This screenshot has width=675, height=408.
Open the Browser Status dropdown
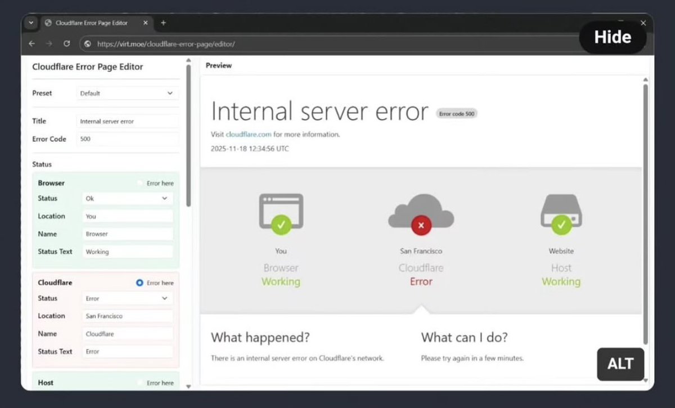pyautogui.click(x=128, y=198)
